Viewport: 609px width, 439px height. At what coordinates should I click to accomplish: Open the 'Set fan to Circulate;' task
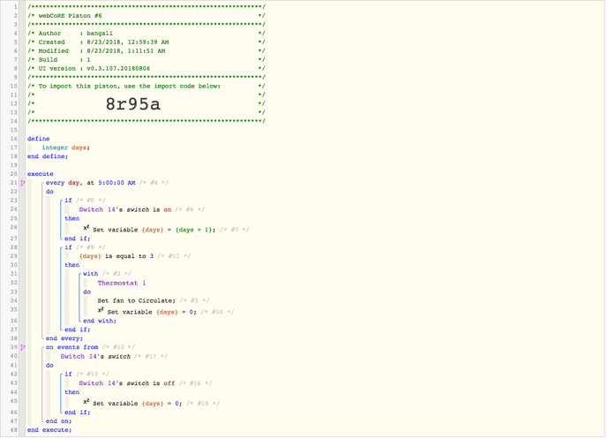[x=136, y=300]
